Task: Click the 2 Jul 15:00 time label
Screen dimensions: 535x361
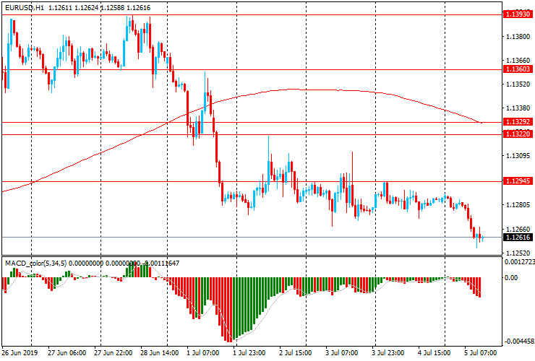Action: point(296,353)
